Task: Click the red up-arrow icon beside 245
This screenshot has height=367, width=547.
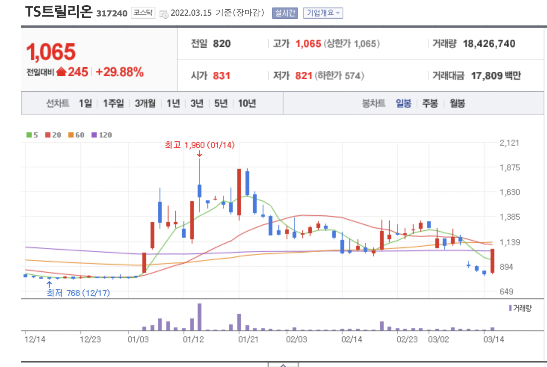Action: (61, 72)
